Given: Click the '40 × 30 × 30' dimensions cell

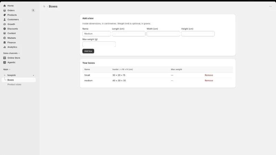Looking at the screenshot, I should click(x=119, y=81).
